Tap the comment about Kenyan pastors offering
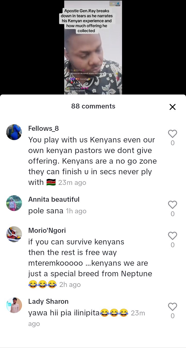 (92, 161)
